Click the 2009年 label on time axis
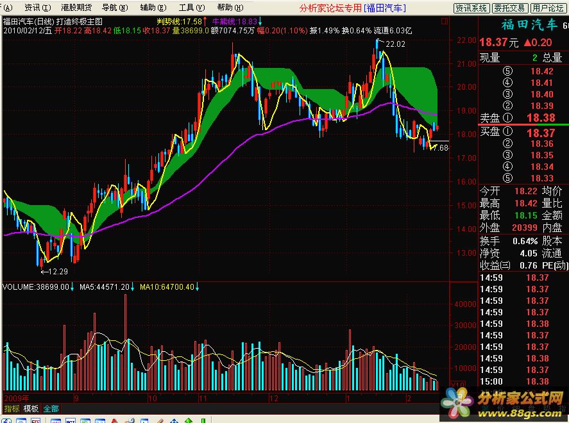Image resolution: width=569 pixels, height=423 pixels. [16, 399]
